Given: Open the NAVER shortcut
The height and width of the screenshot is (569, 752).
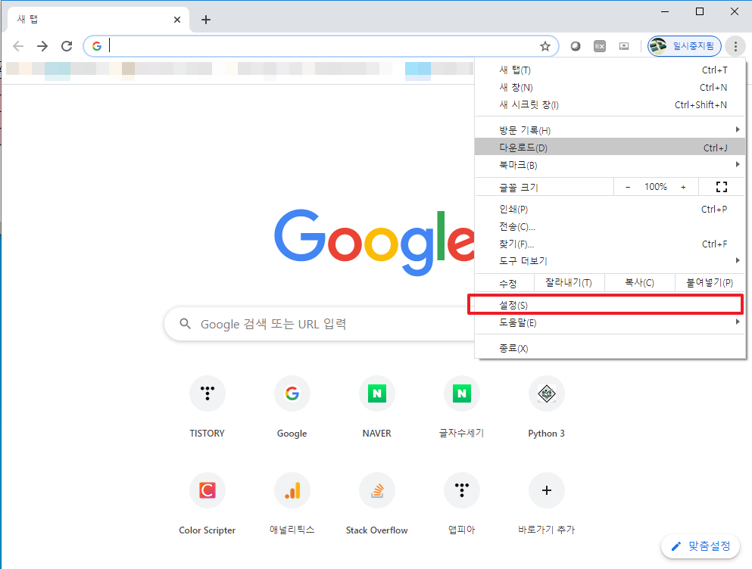Looking at the screenshot, I should tap(377, 406).
